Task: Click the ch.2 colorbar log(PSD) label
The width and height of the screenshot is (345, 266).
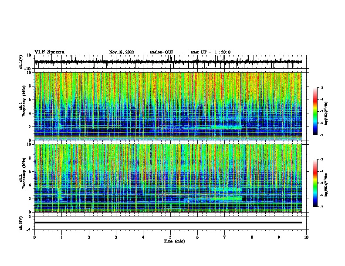Action: 326,185
